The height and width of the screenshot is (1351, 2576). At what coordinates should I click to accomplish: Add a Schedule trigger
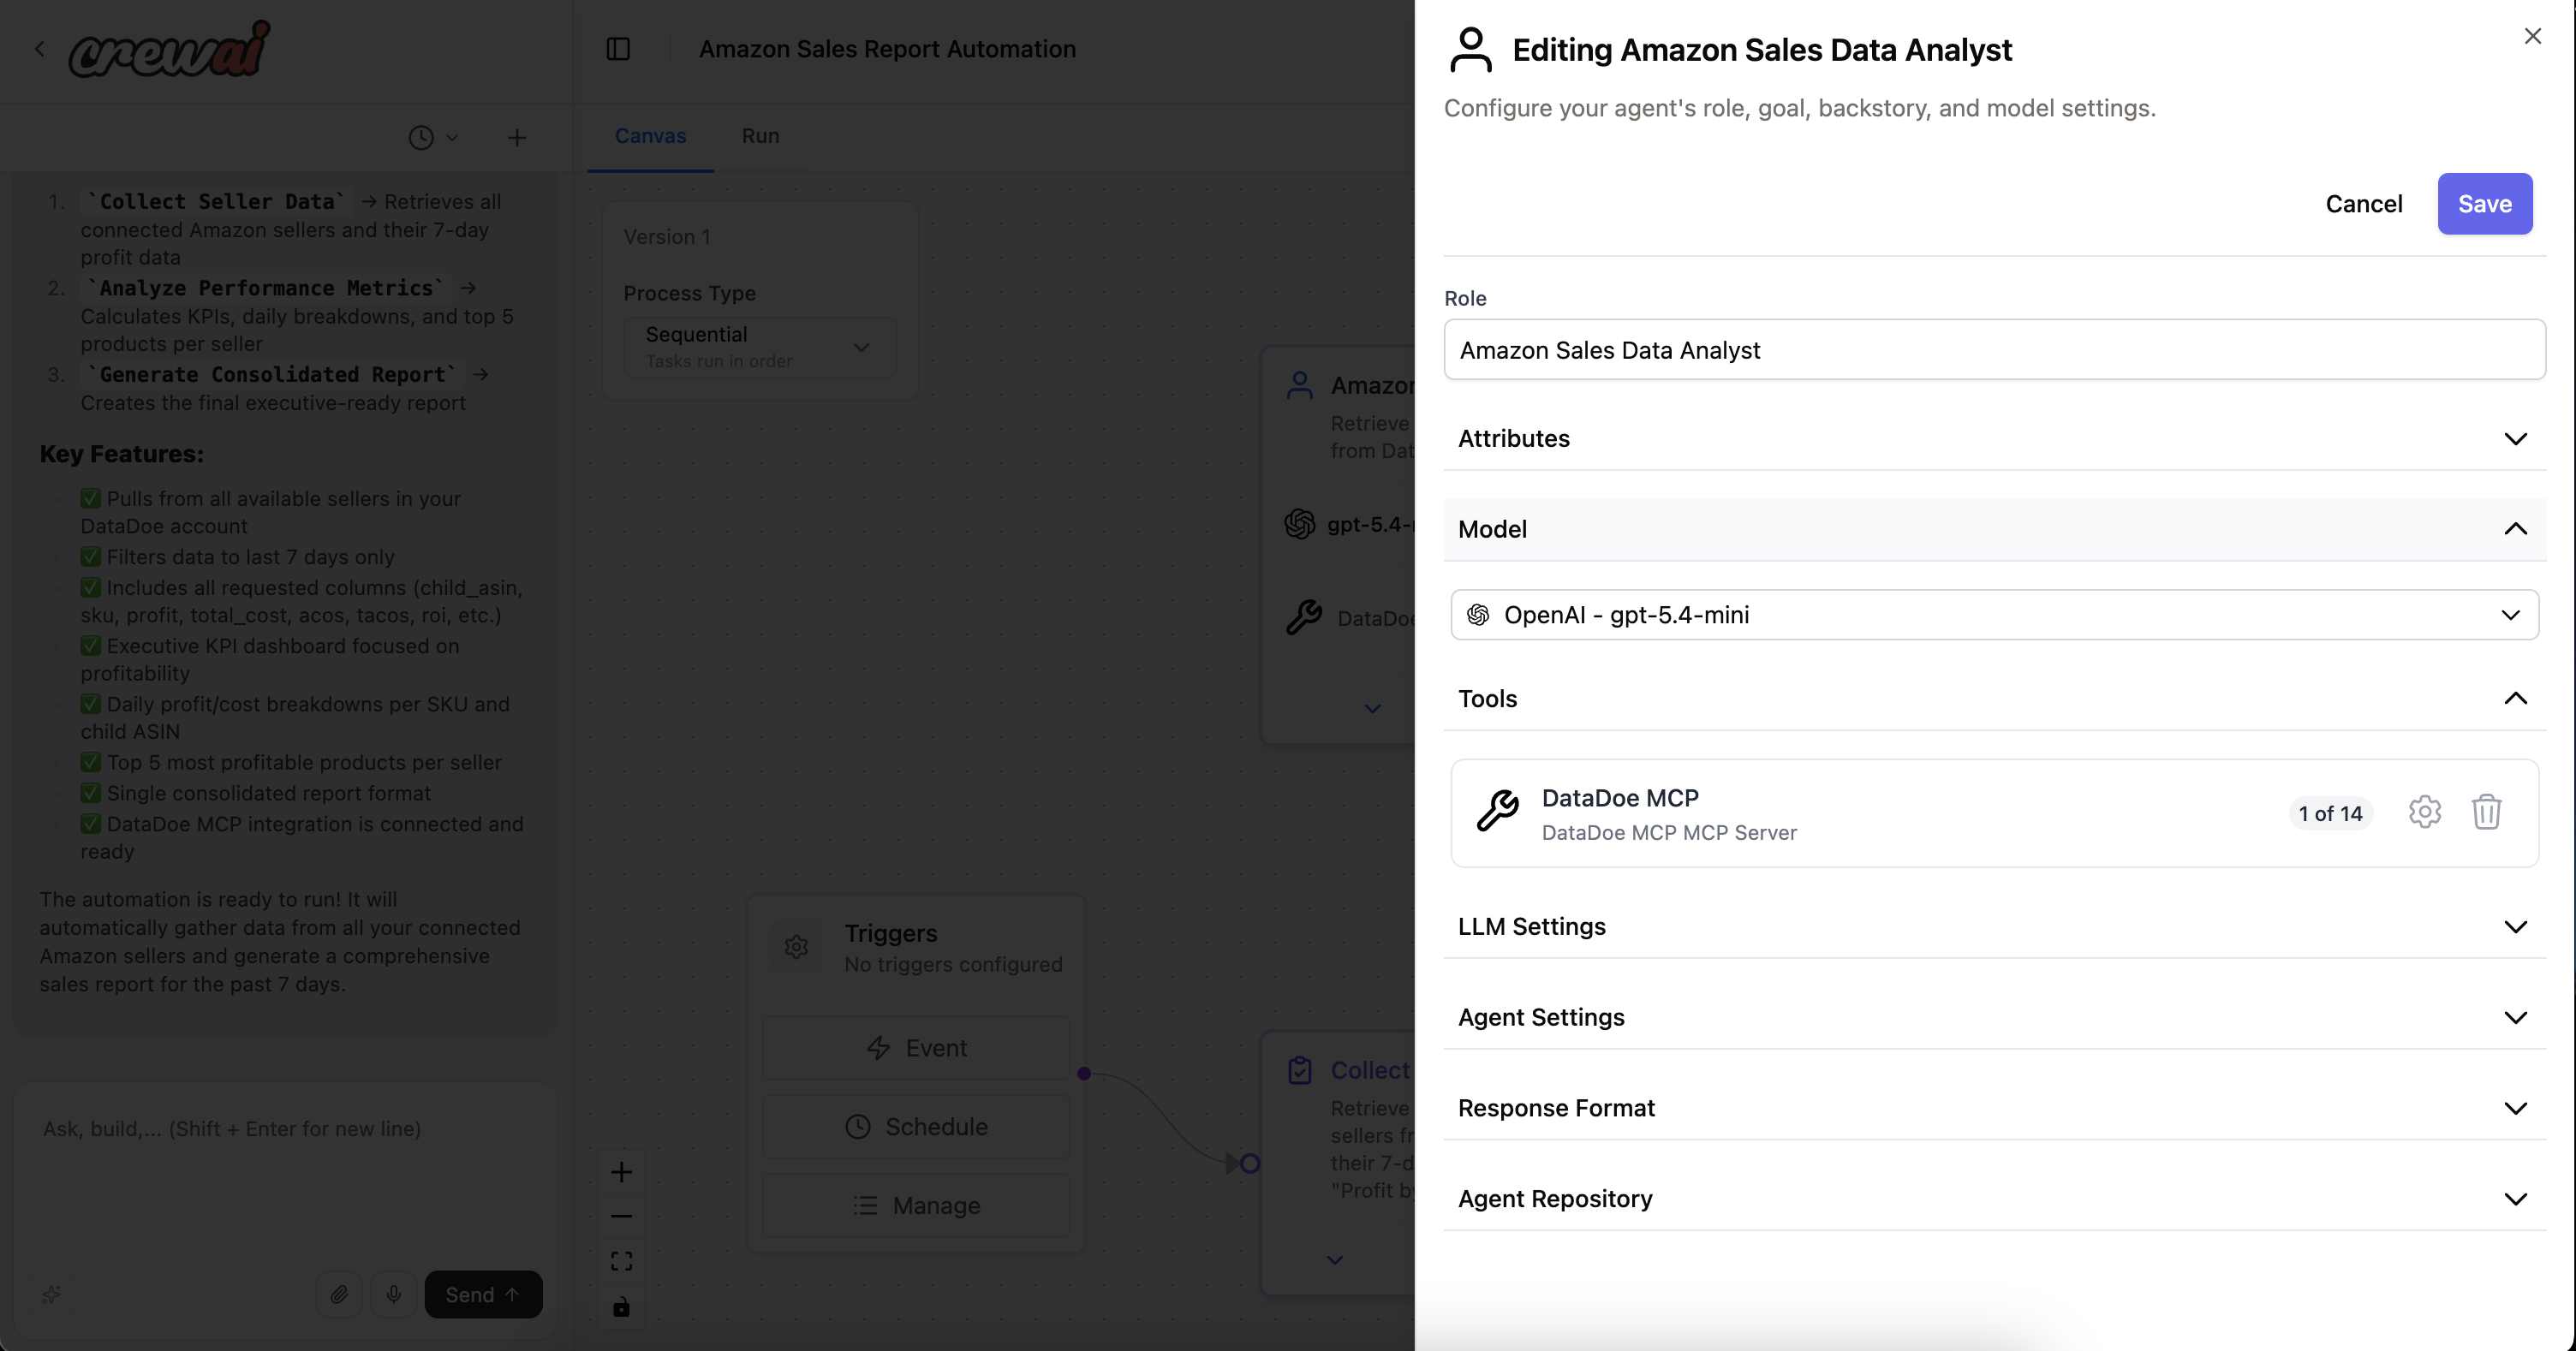click(x=916, y=1127)
